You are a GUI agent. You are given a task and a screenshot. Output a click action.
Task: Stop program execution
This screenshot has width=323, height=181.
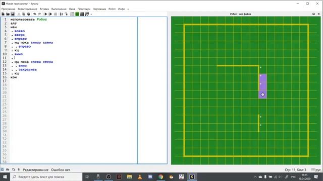tap(55, 14)
